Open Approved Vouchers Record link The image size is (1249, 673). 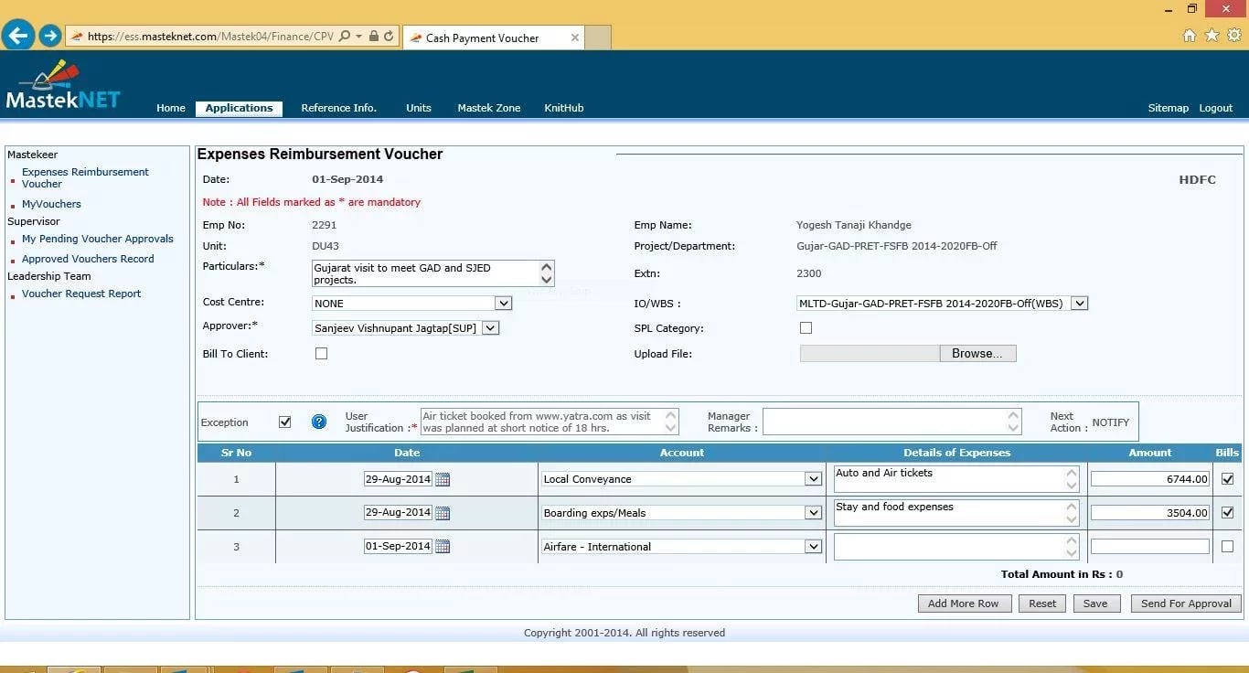(x=88, y=259)
